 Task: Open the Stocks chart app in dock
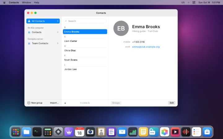(133, 132)
